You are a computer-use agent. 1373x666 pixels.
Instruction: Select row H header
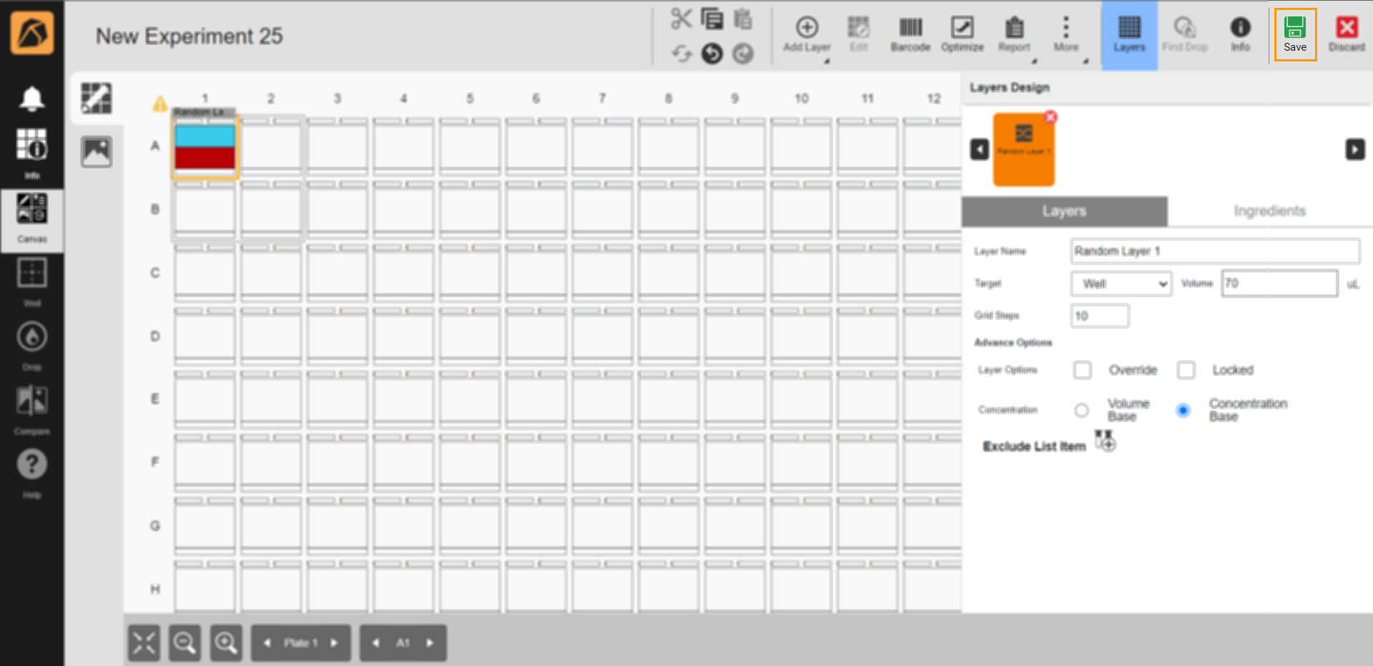[x=155, y=590]
